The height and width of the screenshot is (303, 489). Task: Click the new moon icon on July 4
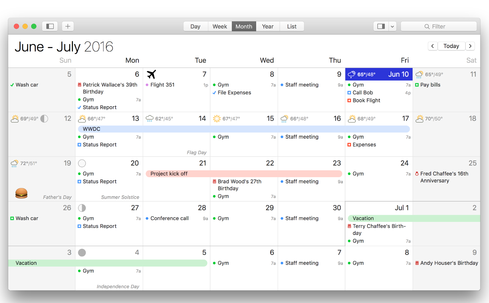82,253
